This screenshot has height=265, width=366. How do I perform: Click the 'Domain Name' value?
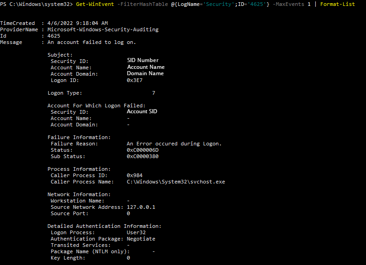[x=145, y=73]
